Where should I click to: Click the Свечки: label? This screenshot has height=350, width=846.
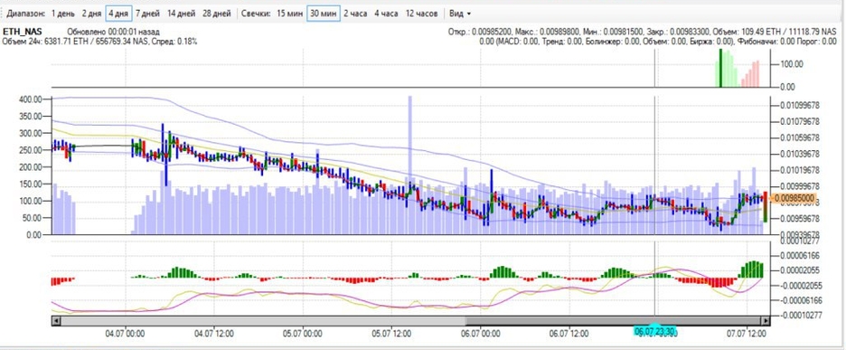tap(257, 14)
